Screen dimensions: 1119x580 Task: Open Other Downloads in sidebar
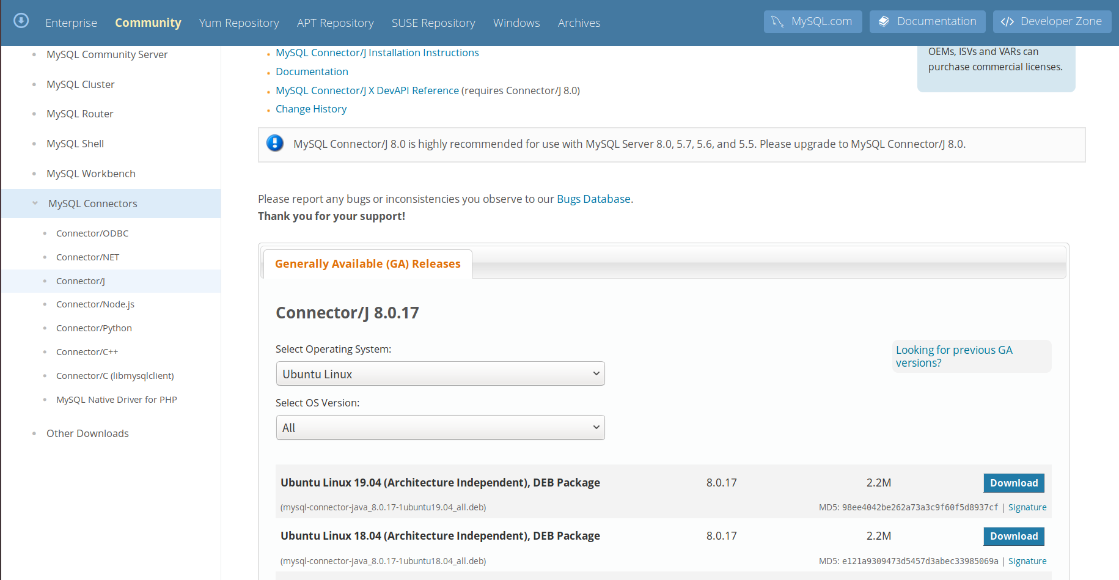[87, 433]
